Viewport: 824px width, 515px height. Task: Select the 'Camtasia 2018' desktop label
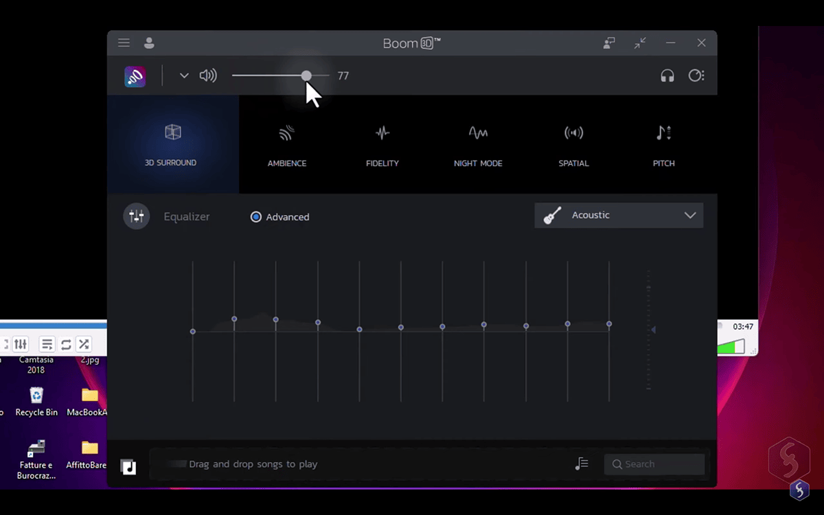click(x=36, y=365)
